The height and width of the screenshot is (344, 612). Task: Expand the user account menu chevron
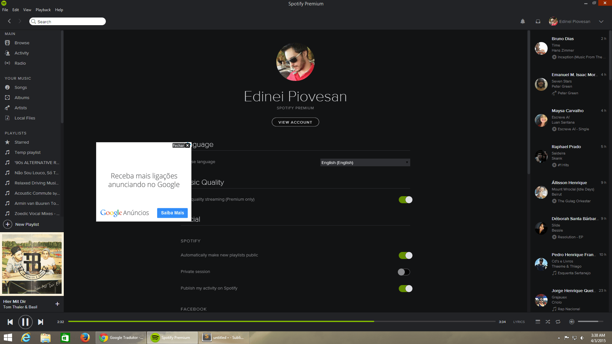coord(601,22)
